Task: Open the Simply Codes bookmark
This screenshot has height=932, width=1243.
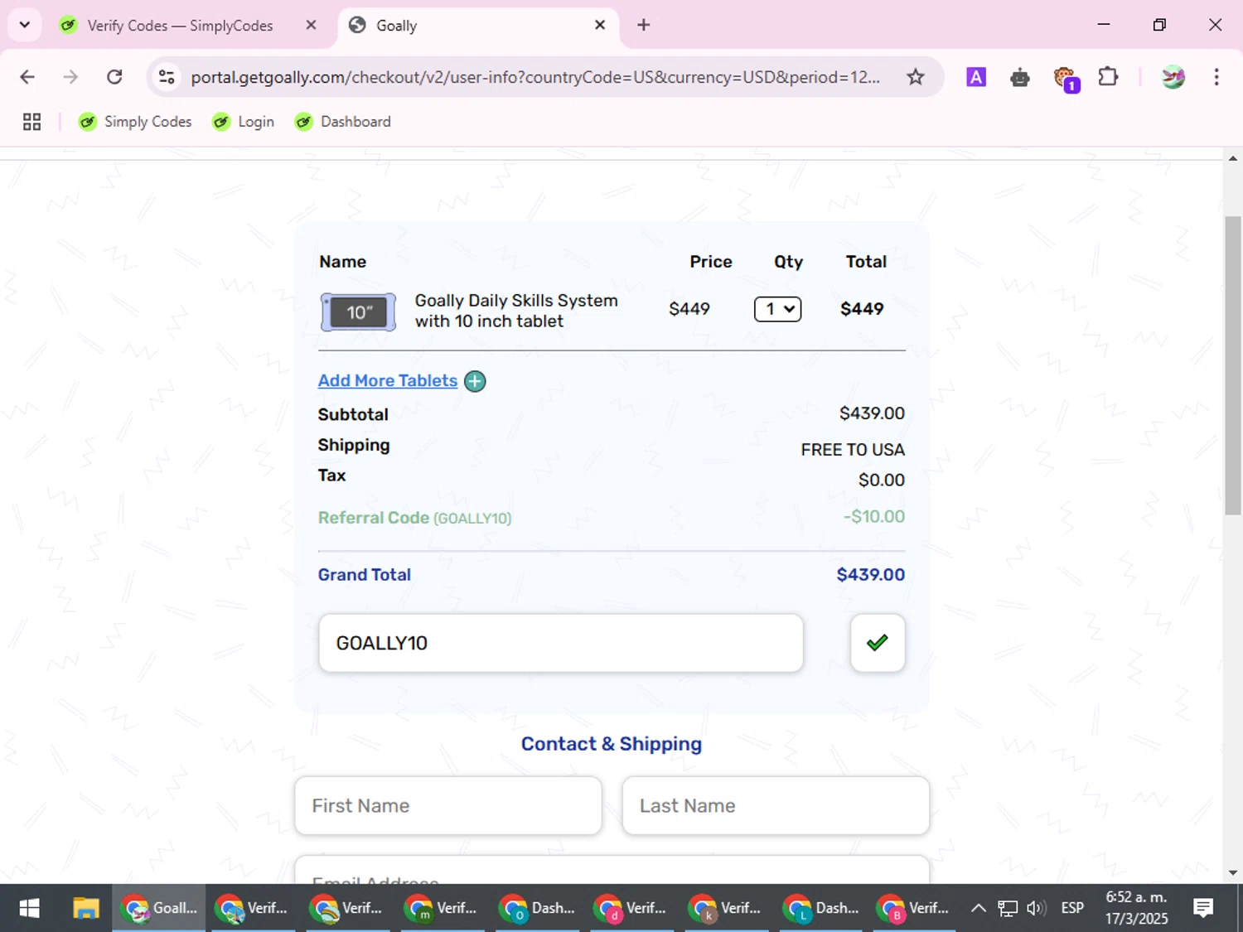Action: pyautogui.click(x=135, y=122)
